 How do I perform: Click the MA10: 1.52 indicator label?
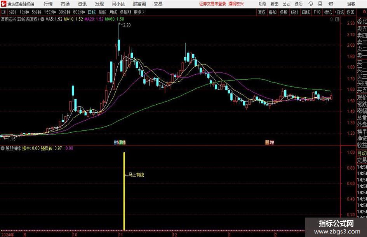(x=73, y=19)
